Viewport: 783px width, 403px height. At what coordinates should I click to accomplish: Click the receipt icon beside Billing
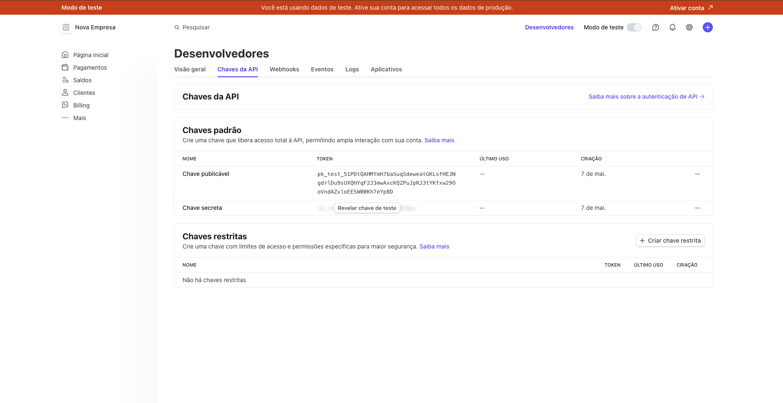click(65, 105)
